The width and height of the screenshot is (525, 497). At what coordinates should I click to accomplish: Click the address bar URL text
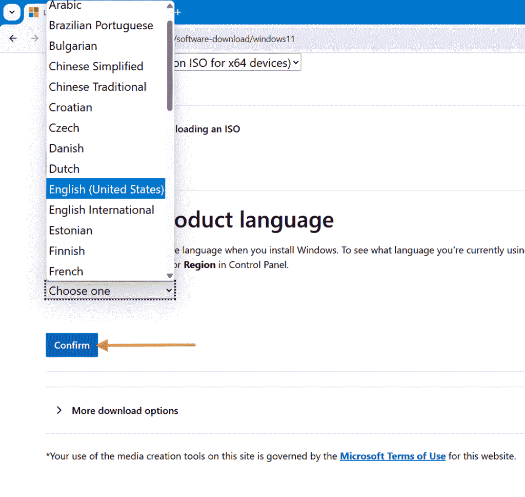tap(234, 39)
